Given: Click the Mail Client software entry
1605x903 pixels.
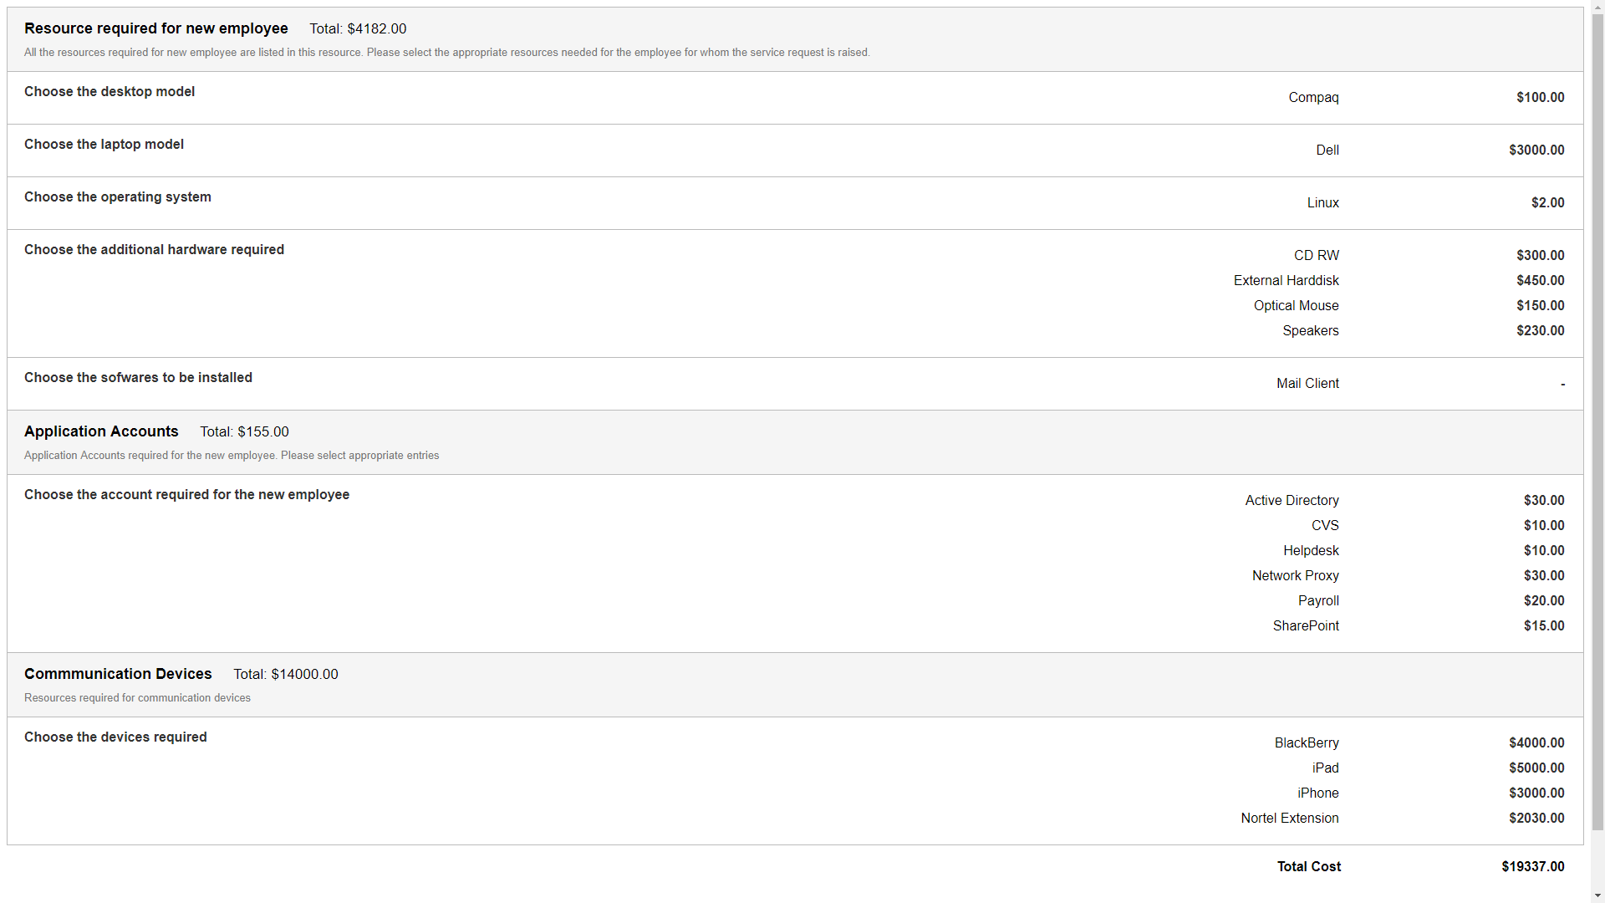Looking at the screenshot, I should click(1307, 384).
